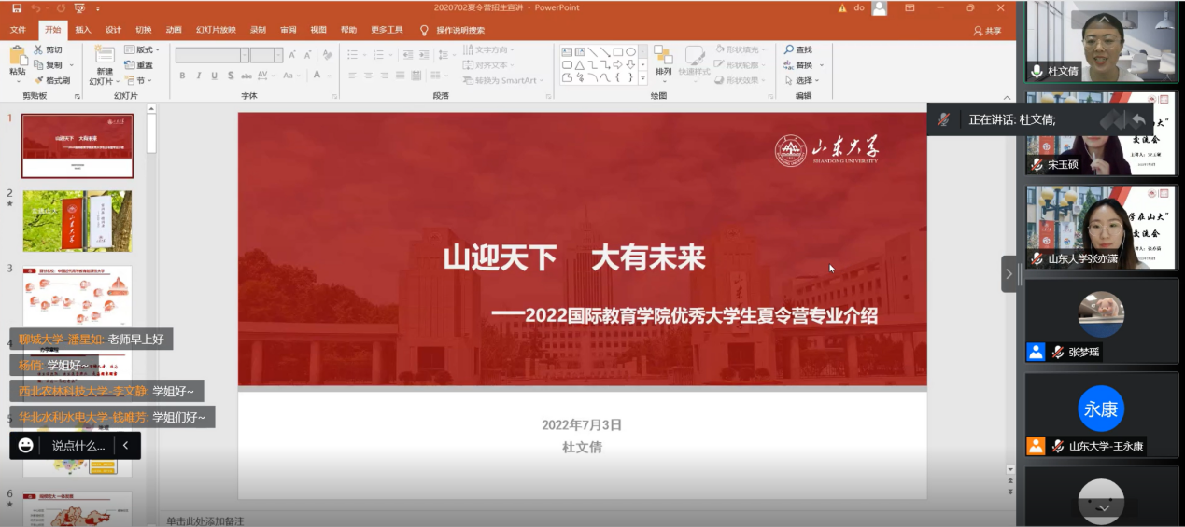Image resolution: width=1185 pixels, height=527 pixels.
Task: Open the Insert ribbon tab
Action: 83,30
